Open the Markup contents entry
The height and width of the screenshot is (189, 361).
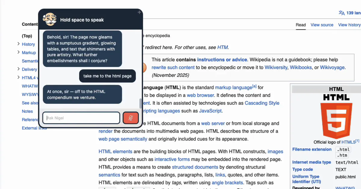[29, 52]
